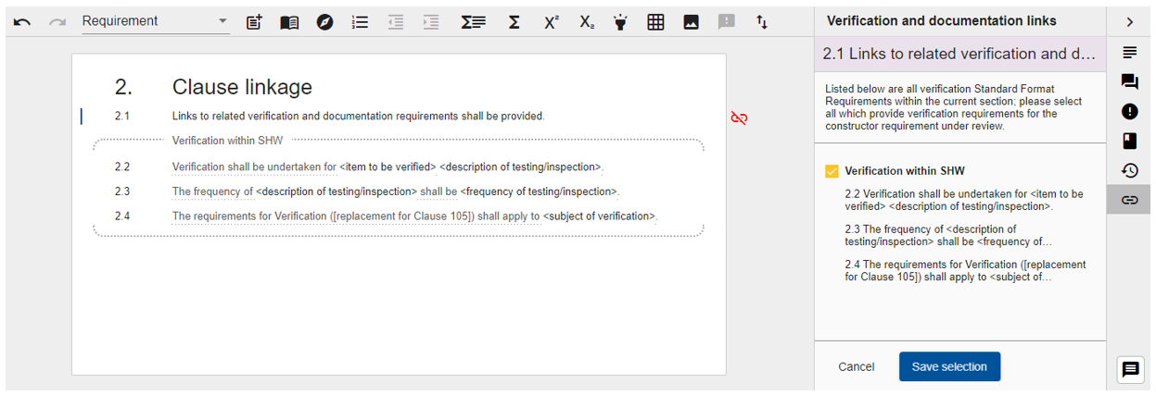The image size is (1156, 395).
Task: Click the up-down arrows reorder icon
Action: pos(762,22)
